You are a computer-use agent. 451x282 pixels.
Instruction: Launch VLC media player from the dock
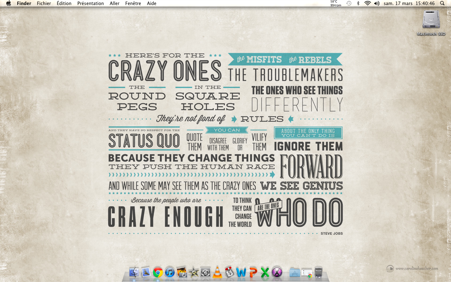point(217,272)
